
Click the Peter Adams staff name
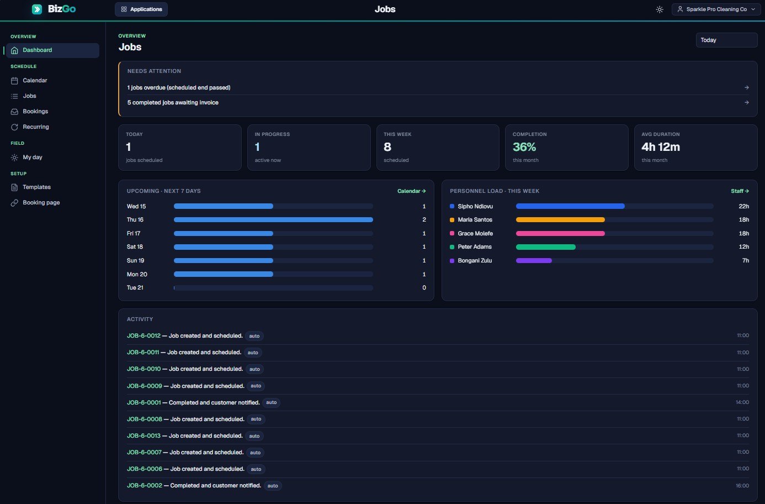point(475,247)
